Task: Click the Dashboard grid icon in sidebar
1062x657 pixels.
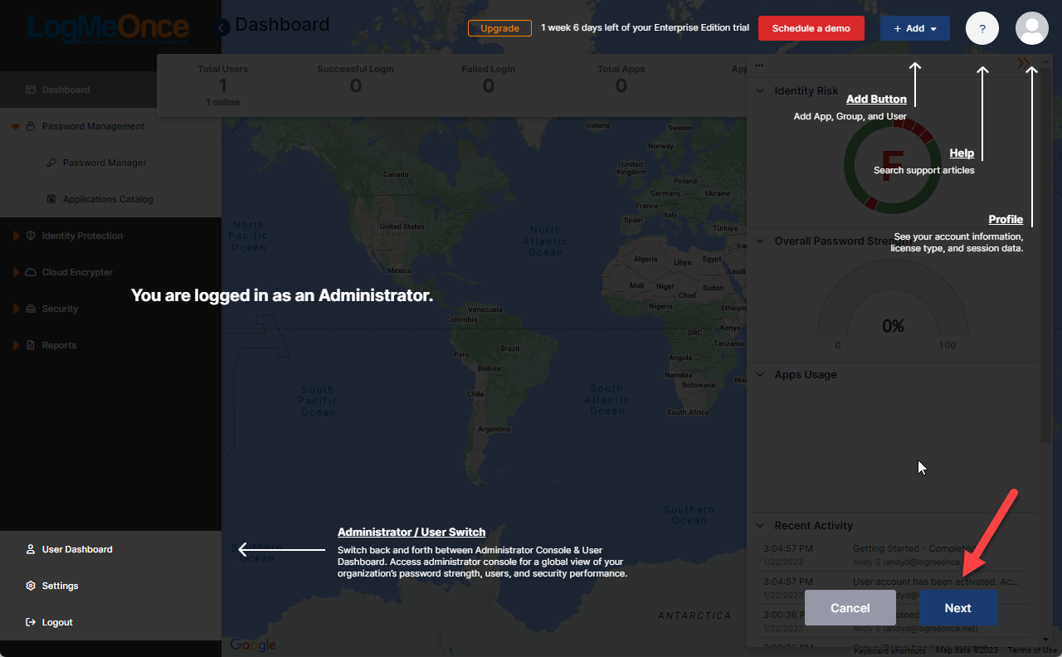Action: [31, 90]
